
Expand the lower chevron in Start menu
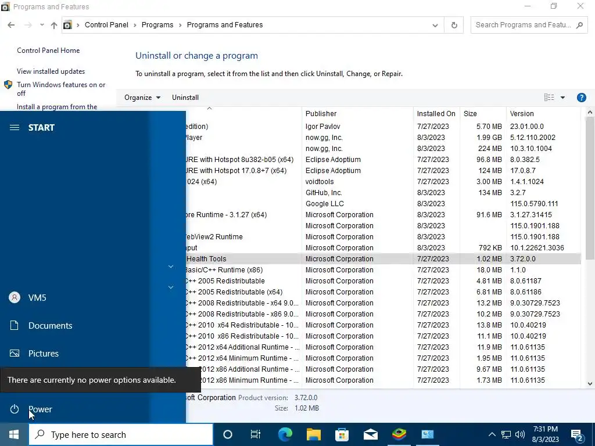[171, 287]
